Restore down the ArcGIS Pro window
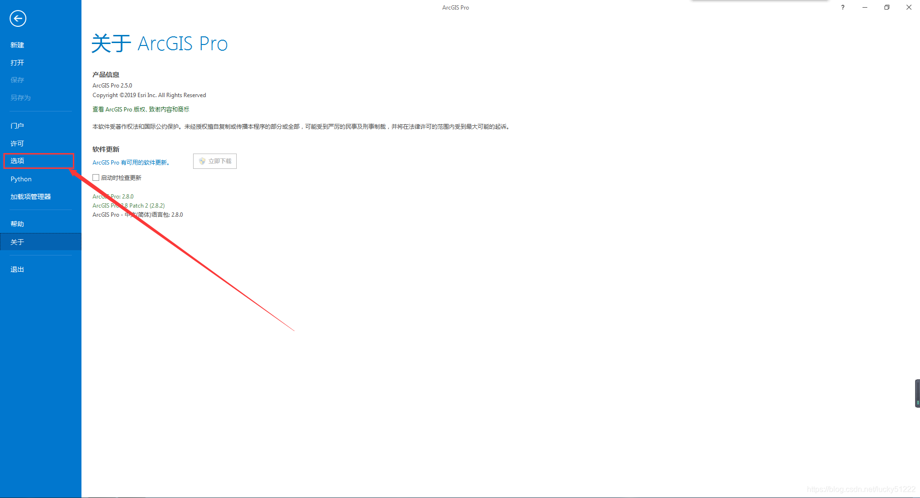The image size is (920, 498). point(887,7)
